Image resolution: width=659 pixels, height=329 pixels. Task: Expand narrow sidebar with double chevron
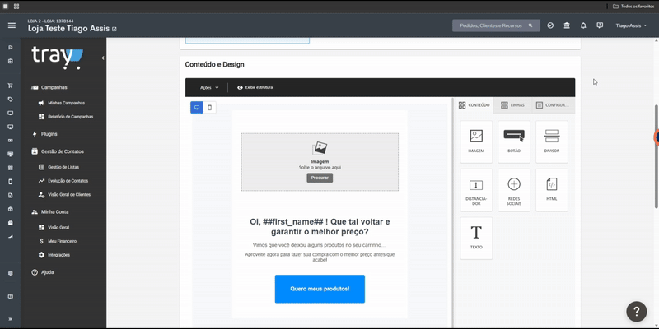pos(11,319)
